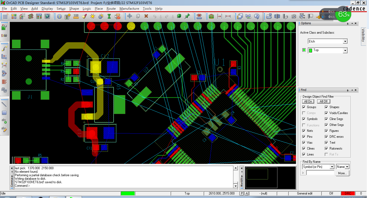
Task: Click the Find By Name text input field
Action: 320,173
